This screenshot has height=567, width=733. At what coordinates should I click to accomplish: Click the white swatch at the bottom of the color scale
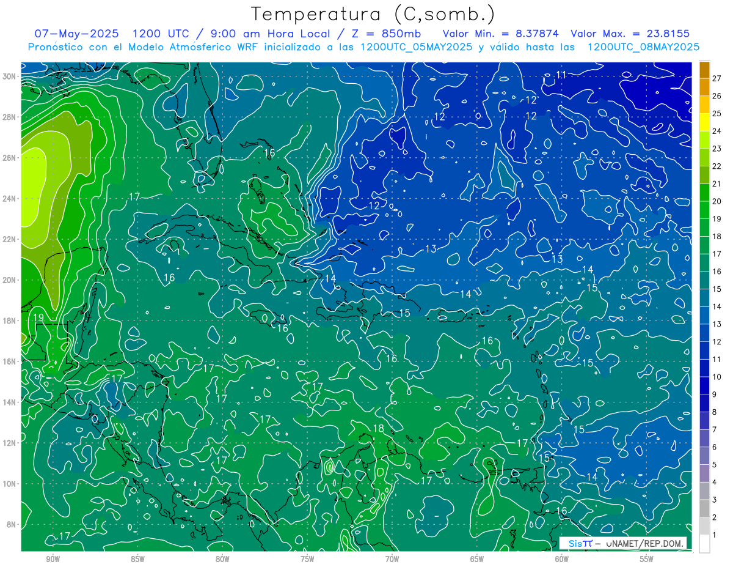(704, 544)
